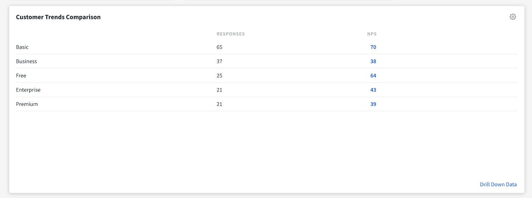Select the Basic row label

click(22, 47)
